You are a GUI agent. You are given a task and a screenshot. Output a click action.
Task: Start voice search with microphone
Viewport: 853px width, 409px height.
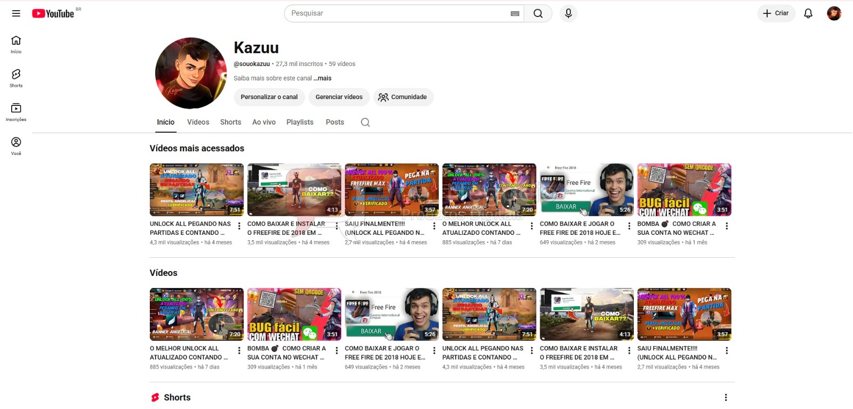point(568,13)
